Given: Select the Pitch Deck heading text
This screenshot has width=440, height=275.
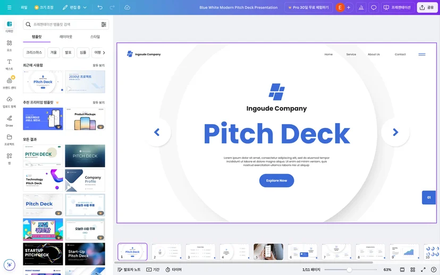Looking at the screenshot, I should point(277,133).
